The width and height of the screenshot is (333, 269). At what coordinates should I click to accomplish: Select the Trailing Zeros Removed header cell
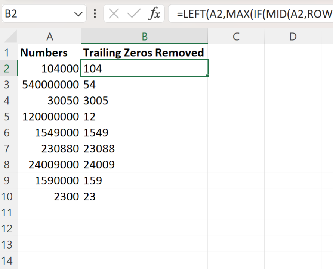coord(144,53)
